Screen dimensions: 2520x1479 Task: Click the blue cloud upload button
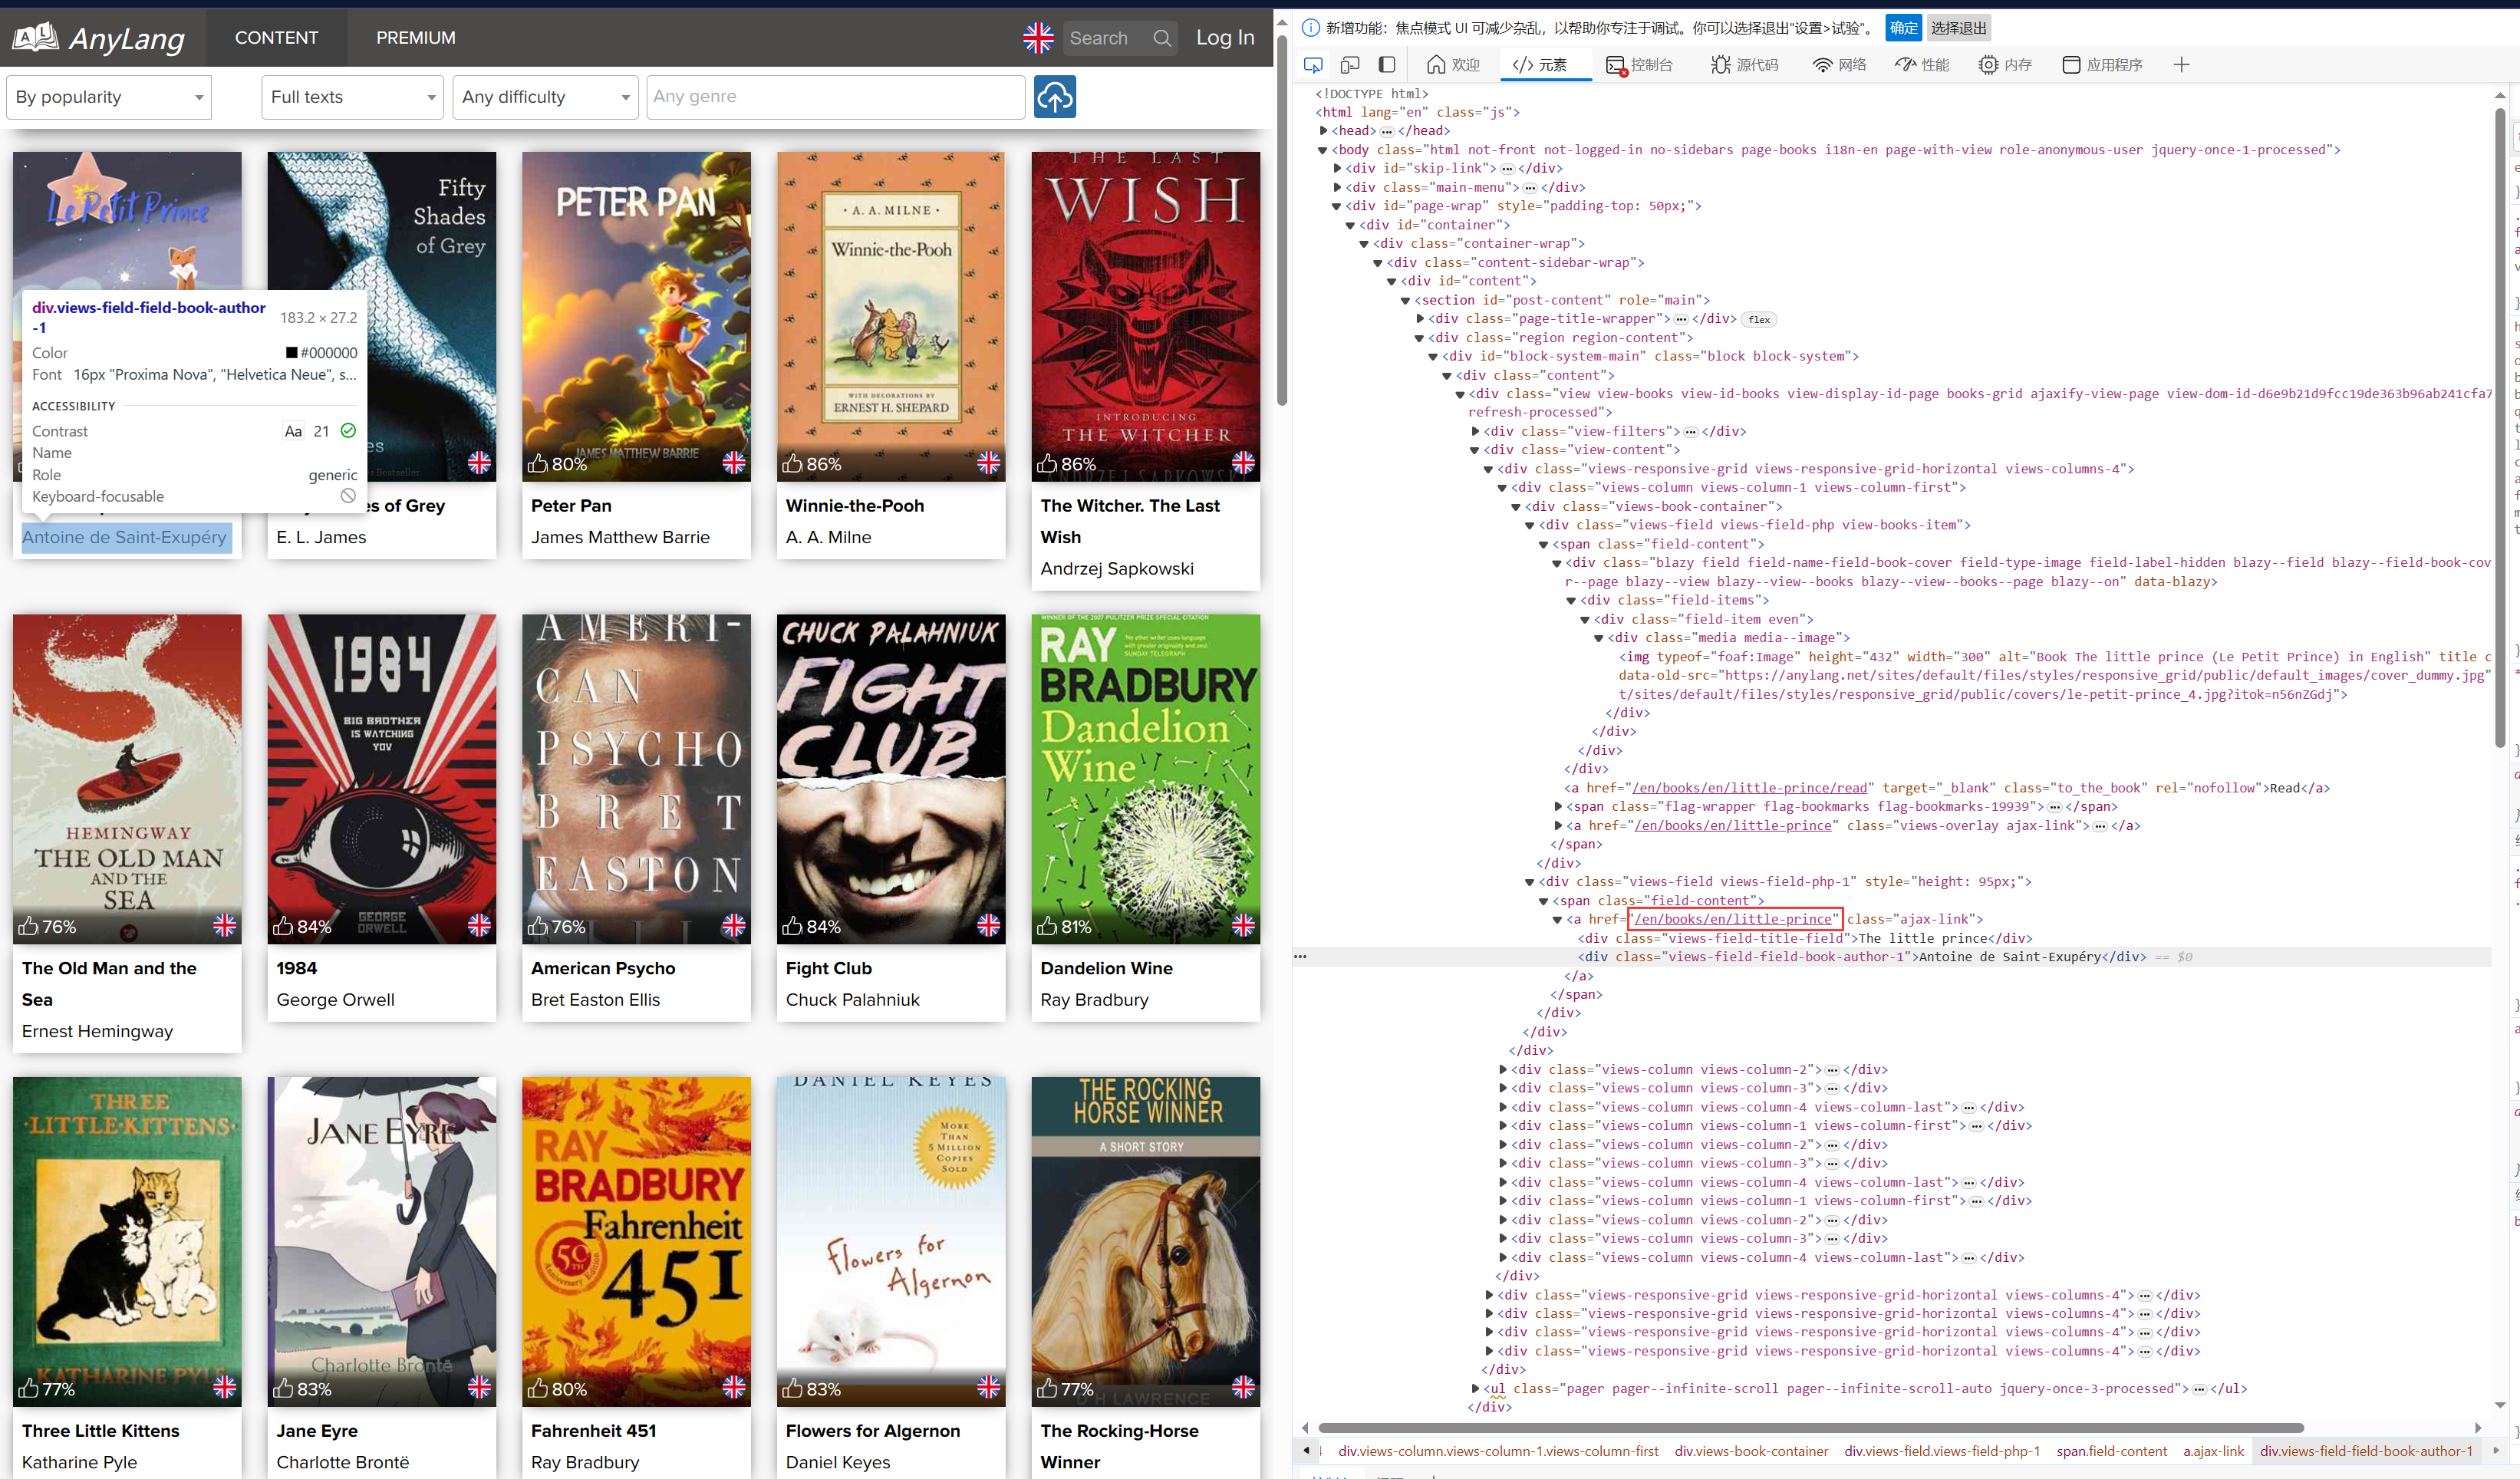click(x=1054, y=97)
